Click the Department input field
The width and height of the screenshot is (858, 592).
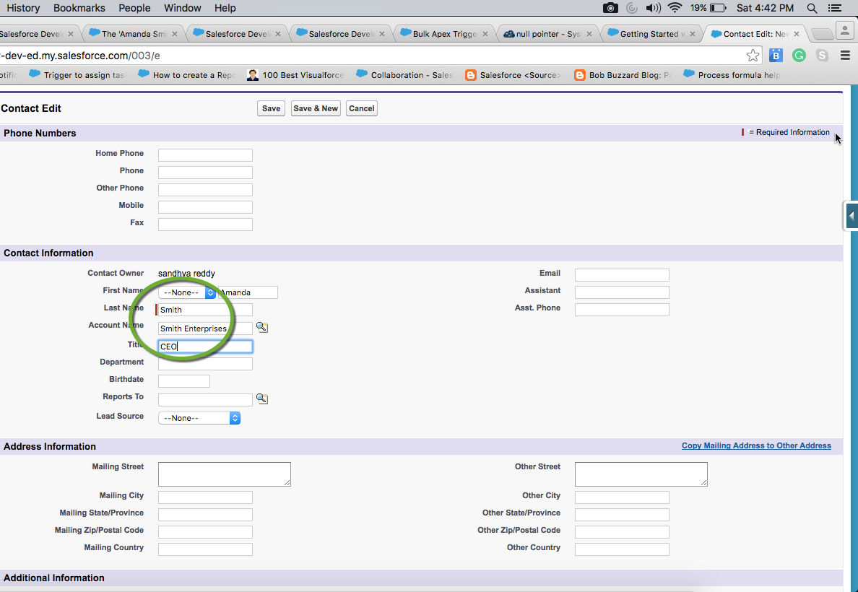205,364
